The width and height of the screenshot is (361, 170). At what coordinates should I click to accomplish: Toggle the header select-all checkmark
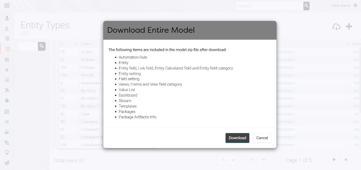coord(54,44)
